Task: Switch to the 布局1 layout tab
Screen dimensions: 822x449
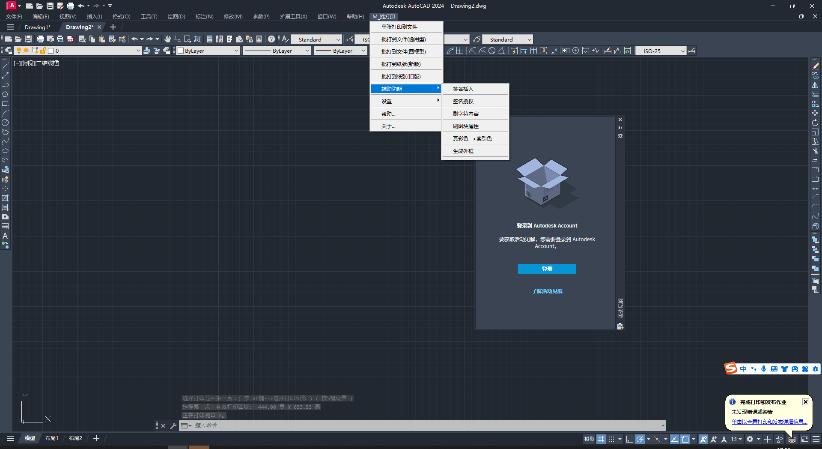Action: tap(52, 438)
